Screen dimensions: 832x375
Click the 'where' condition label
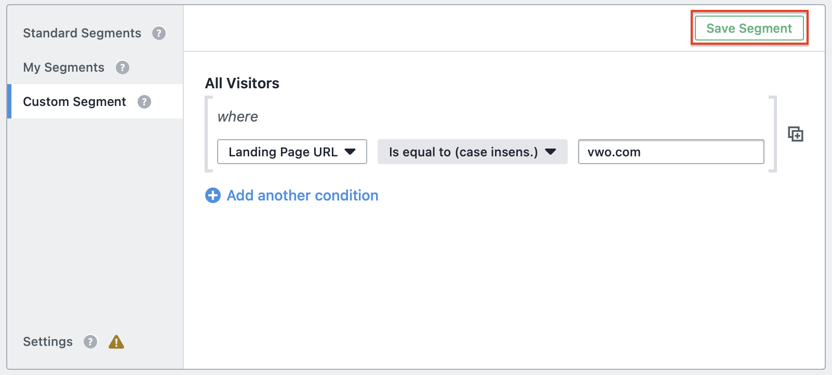point(238,116)
